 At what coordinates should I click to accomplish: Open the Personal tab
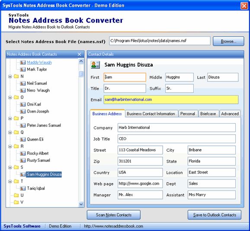tap(188, 114)
